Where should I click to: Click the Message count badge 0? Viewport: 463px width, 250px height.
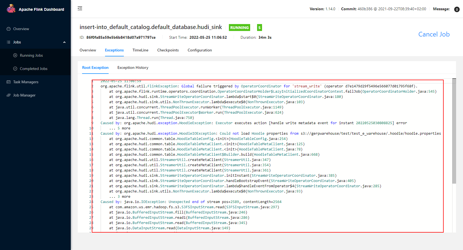point(457,9)
